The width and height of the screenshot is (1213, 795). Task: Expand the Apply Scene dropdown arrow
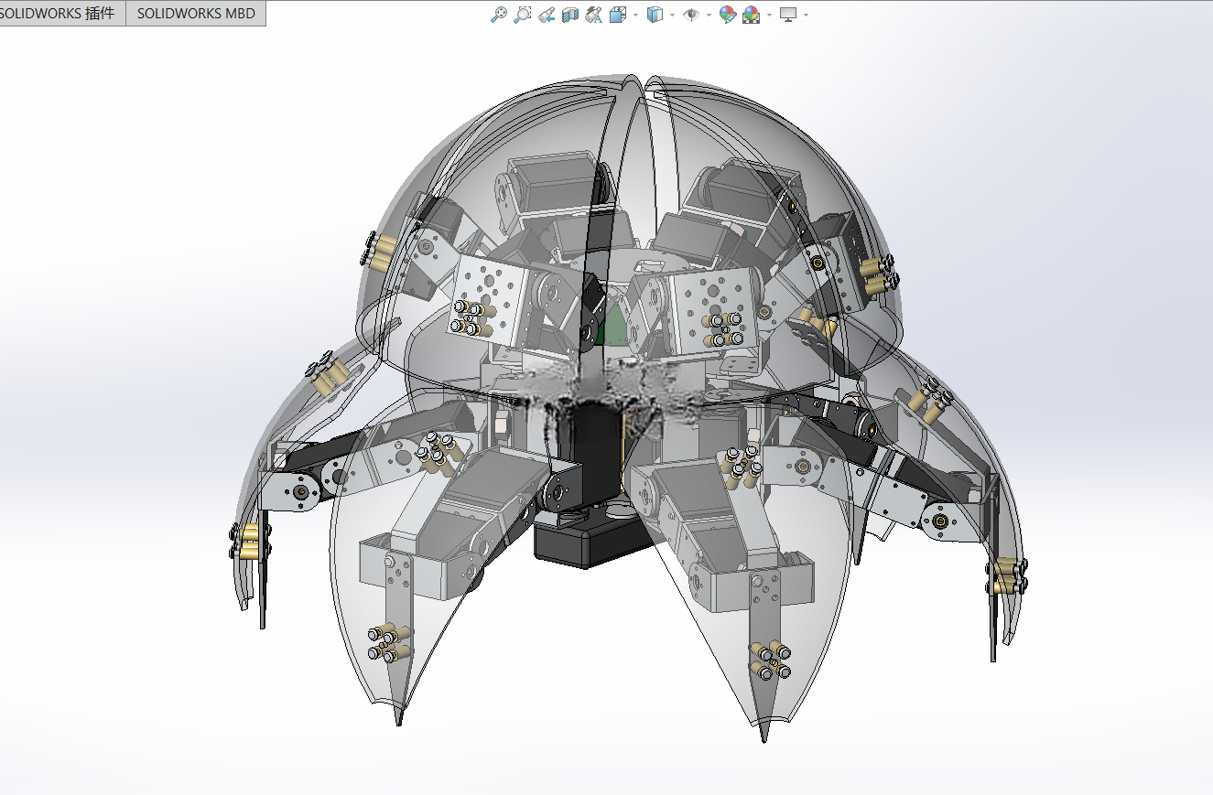[x=769, y=15]
